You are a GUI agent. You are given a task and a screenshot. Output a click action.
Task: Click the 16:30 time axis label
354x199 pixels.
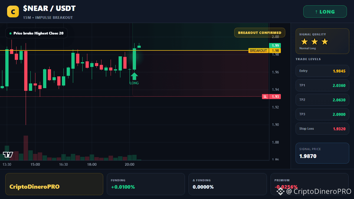point(63,165)
